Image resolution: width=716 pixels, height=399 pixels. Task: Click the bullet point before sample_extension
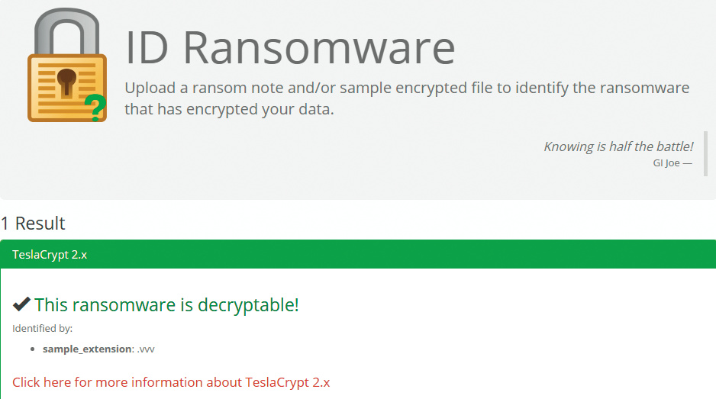[34, 349]
